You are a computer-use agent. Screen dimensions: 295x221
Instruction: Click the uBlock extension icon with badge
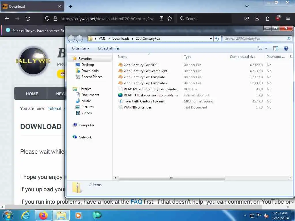point(278,18)
